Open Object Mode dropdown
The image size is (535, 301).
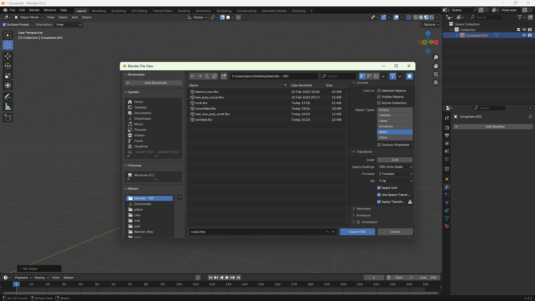28,17
